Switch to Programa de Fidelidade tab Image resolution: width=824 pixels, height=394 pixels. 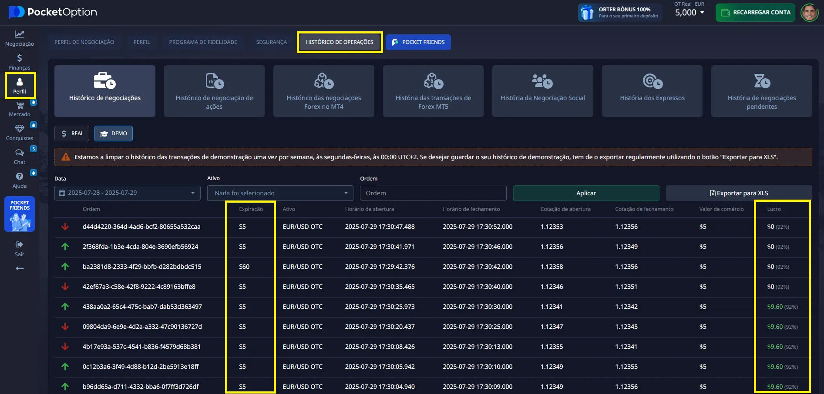click(x=203, y=42)
